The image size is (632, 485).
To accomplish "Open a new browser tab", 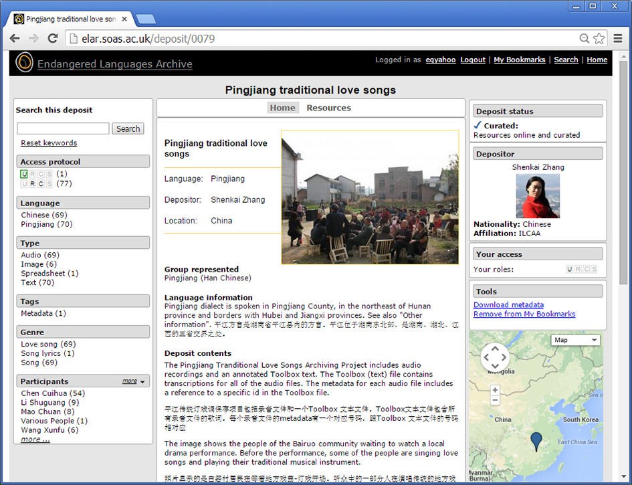I will pyautogui.click(x=146, y=19).
